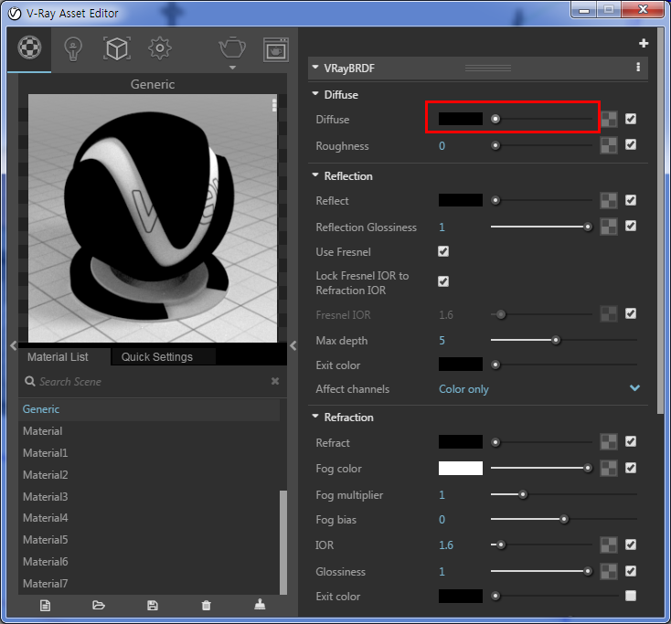The height and width of the screenshot is (624, 671).
Task: Click the Roughness texture map slot
Action: [x=609, y=145]
